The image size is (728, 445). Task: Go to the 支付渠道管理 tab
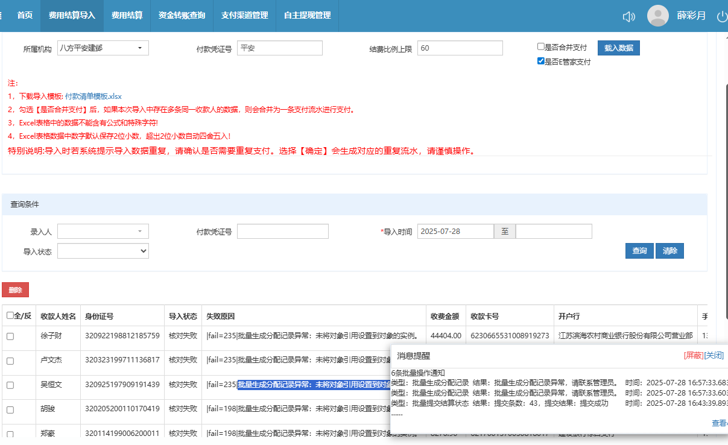click(244, 16)
